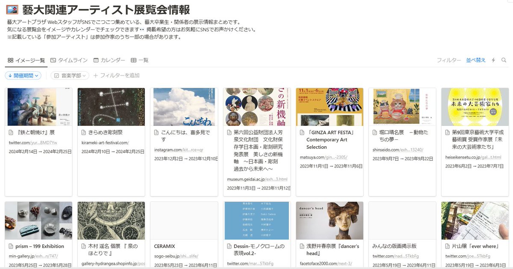The height and width of the screenshot is (269, 513).
Task: Click date 2024年2月14日 → 2024年2月25日
Action: click(40, 152)
